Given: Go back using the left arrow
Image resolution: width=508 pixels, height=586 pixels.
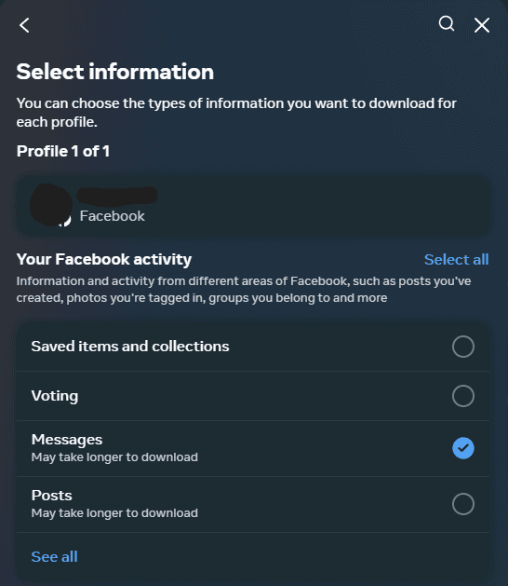Looking at the screenshot, I should (x=24, y=25).
